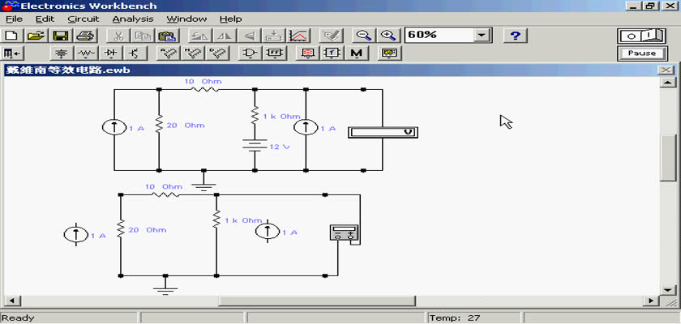Open the Instruments parts bin
Screen dimensions: 681x324
[x=390, y=53]
